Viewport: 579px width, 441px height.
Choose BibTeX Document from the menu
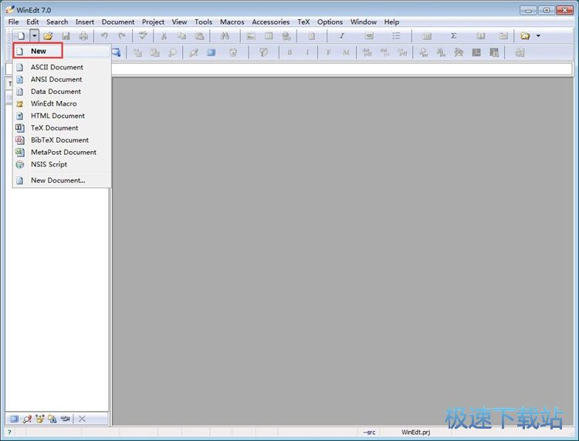pyautogui.click(x=62, y=140)
